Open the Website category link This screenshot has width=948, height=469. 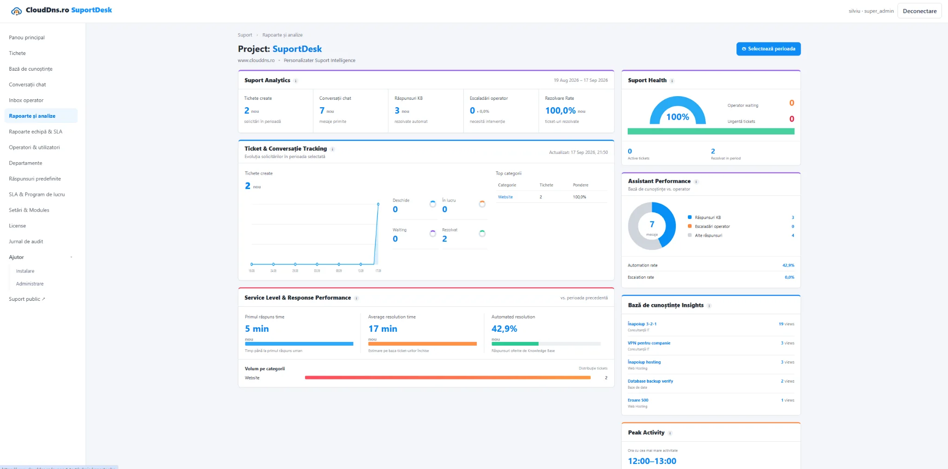pos(505,197)
